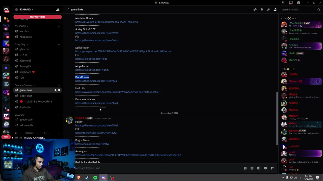This screenshot has height=181, width=323.
Task: Edit game-links channel settings gear
Action: point(59,90)
